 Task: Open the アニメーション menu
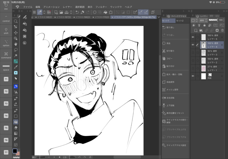pyautogui.click(x=51, y=7)
